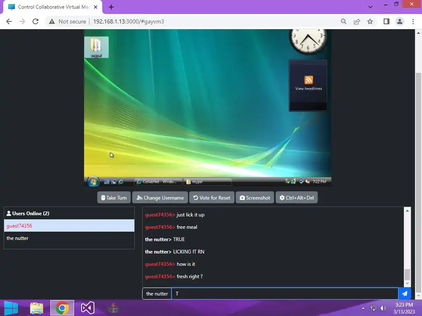The image size is (422, 316).
Task: Open the Change Username dialog
Action: click(x=160, y=198)
